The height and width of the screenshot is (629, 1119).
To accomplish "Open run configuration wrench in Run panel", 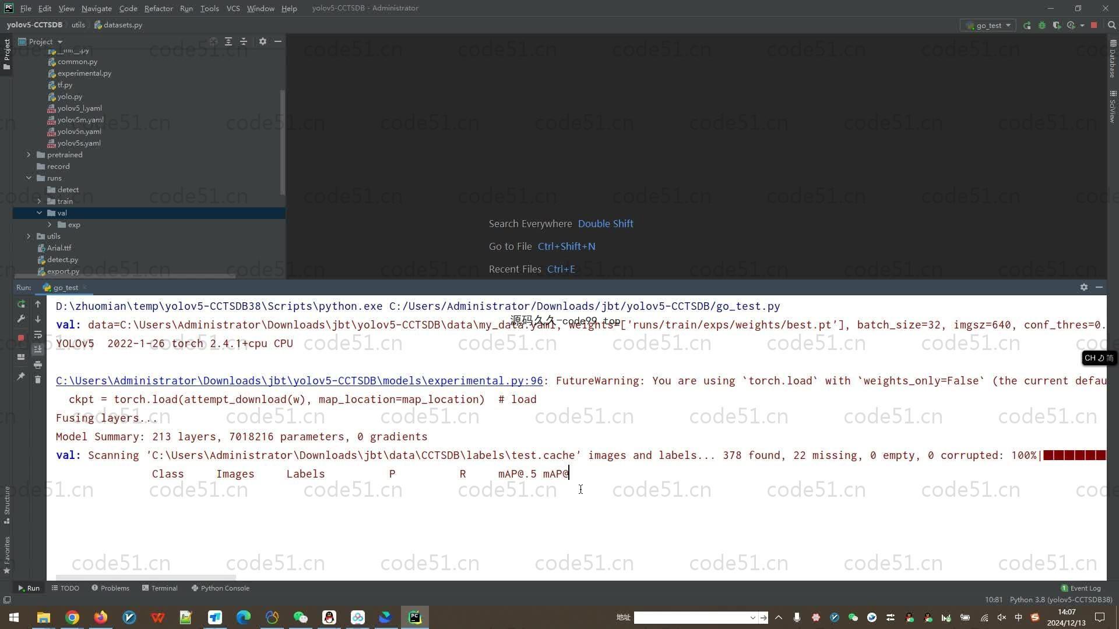I will (x=21, y=319).
